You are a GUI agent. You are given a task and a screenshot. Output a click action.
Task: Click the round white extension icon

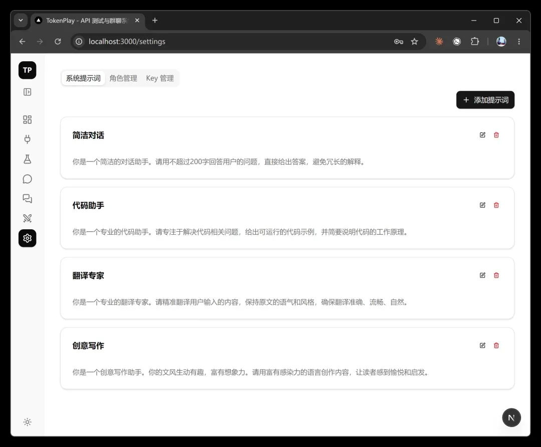click(457, 42)
